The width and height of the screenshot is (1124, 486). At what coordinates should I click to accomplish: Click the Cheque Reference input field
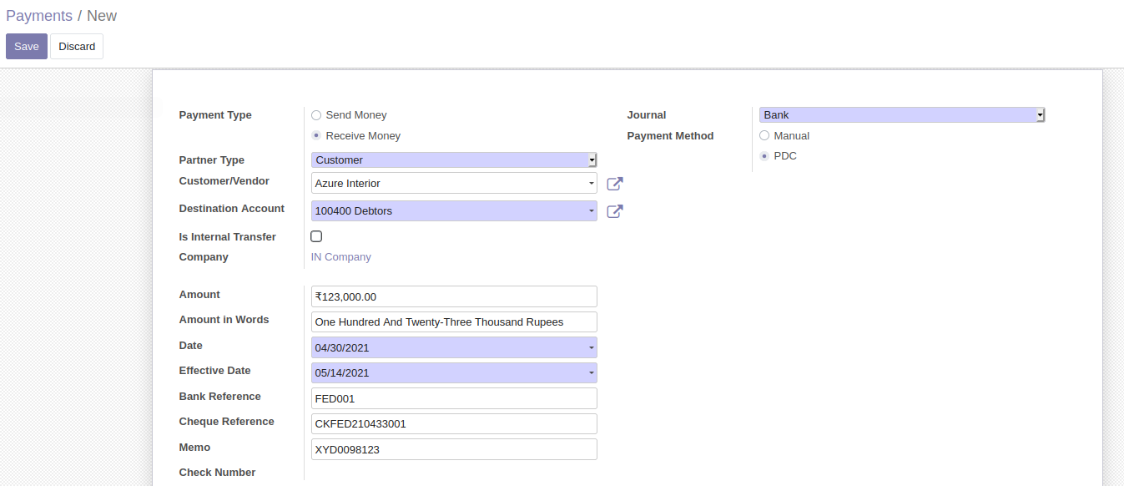[454, 423]
